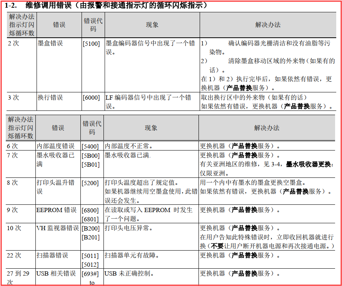This screenshot has width=342, height=286.
Task: Click the "VH 监视器错误" cell
Action: (x=57, y=228)
